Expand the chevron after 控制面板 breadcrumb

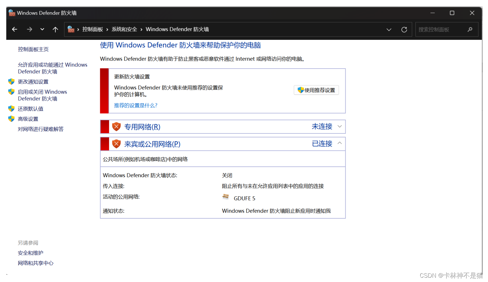107,30
